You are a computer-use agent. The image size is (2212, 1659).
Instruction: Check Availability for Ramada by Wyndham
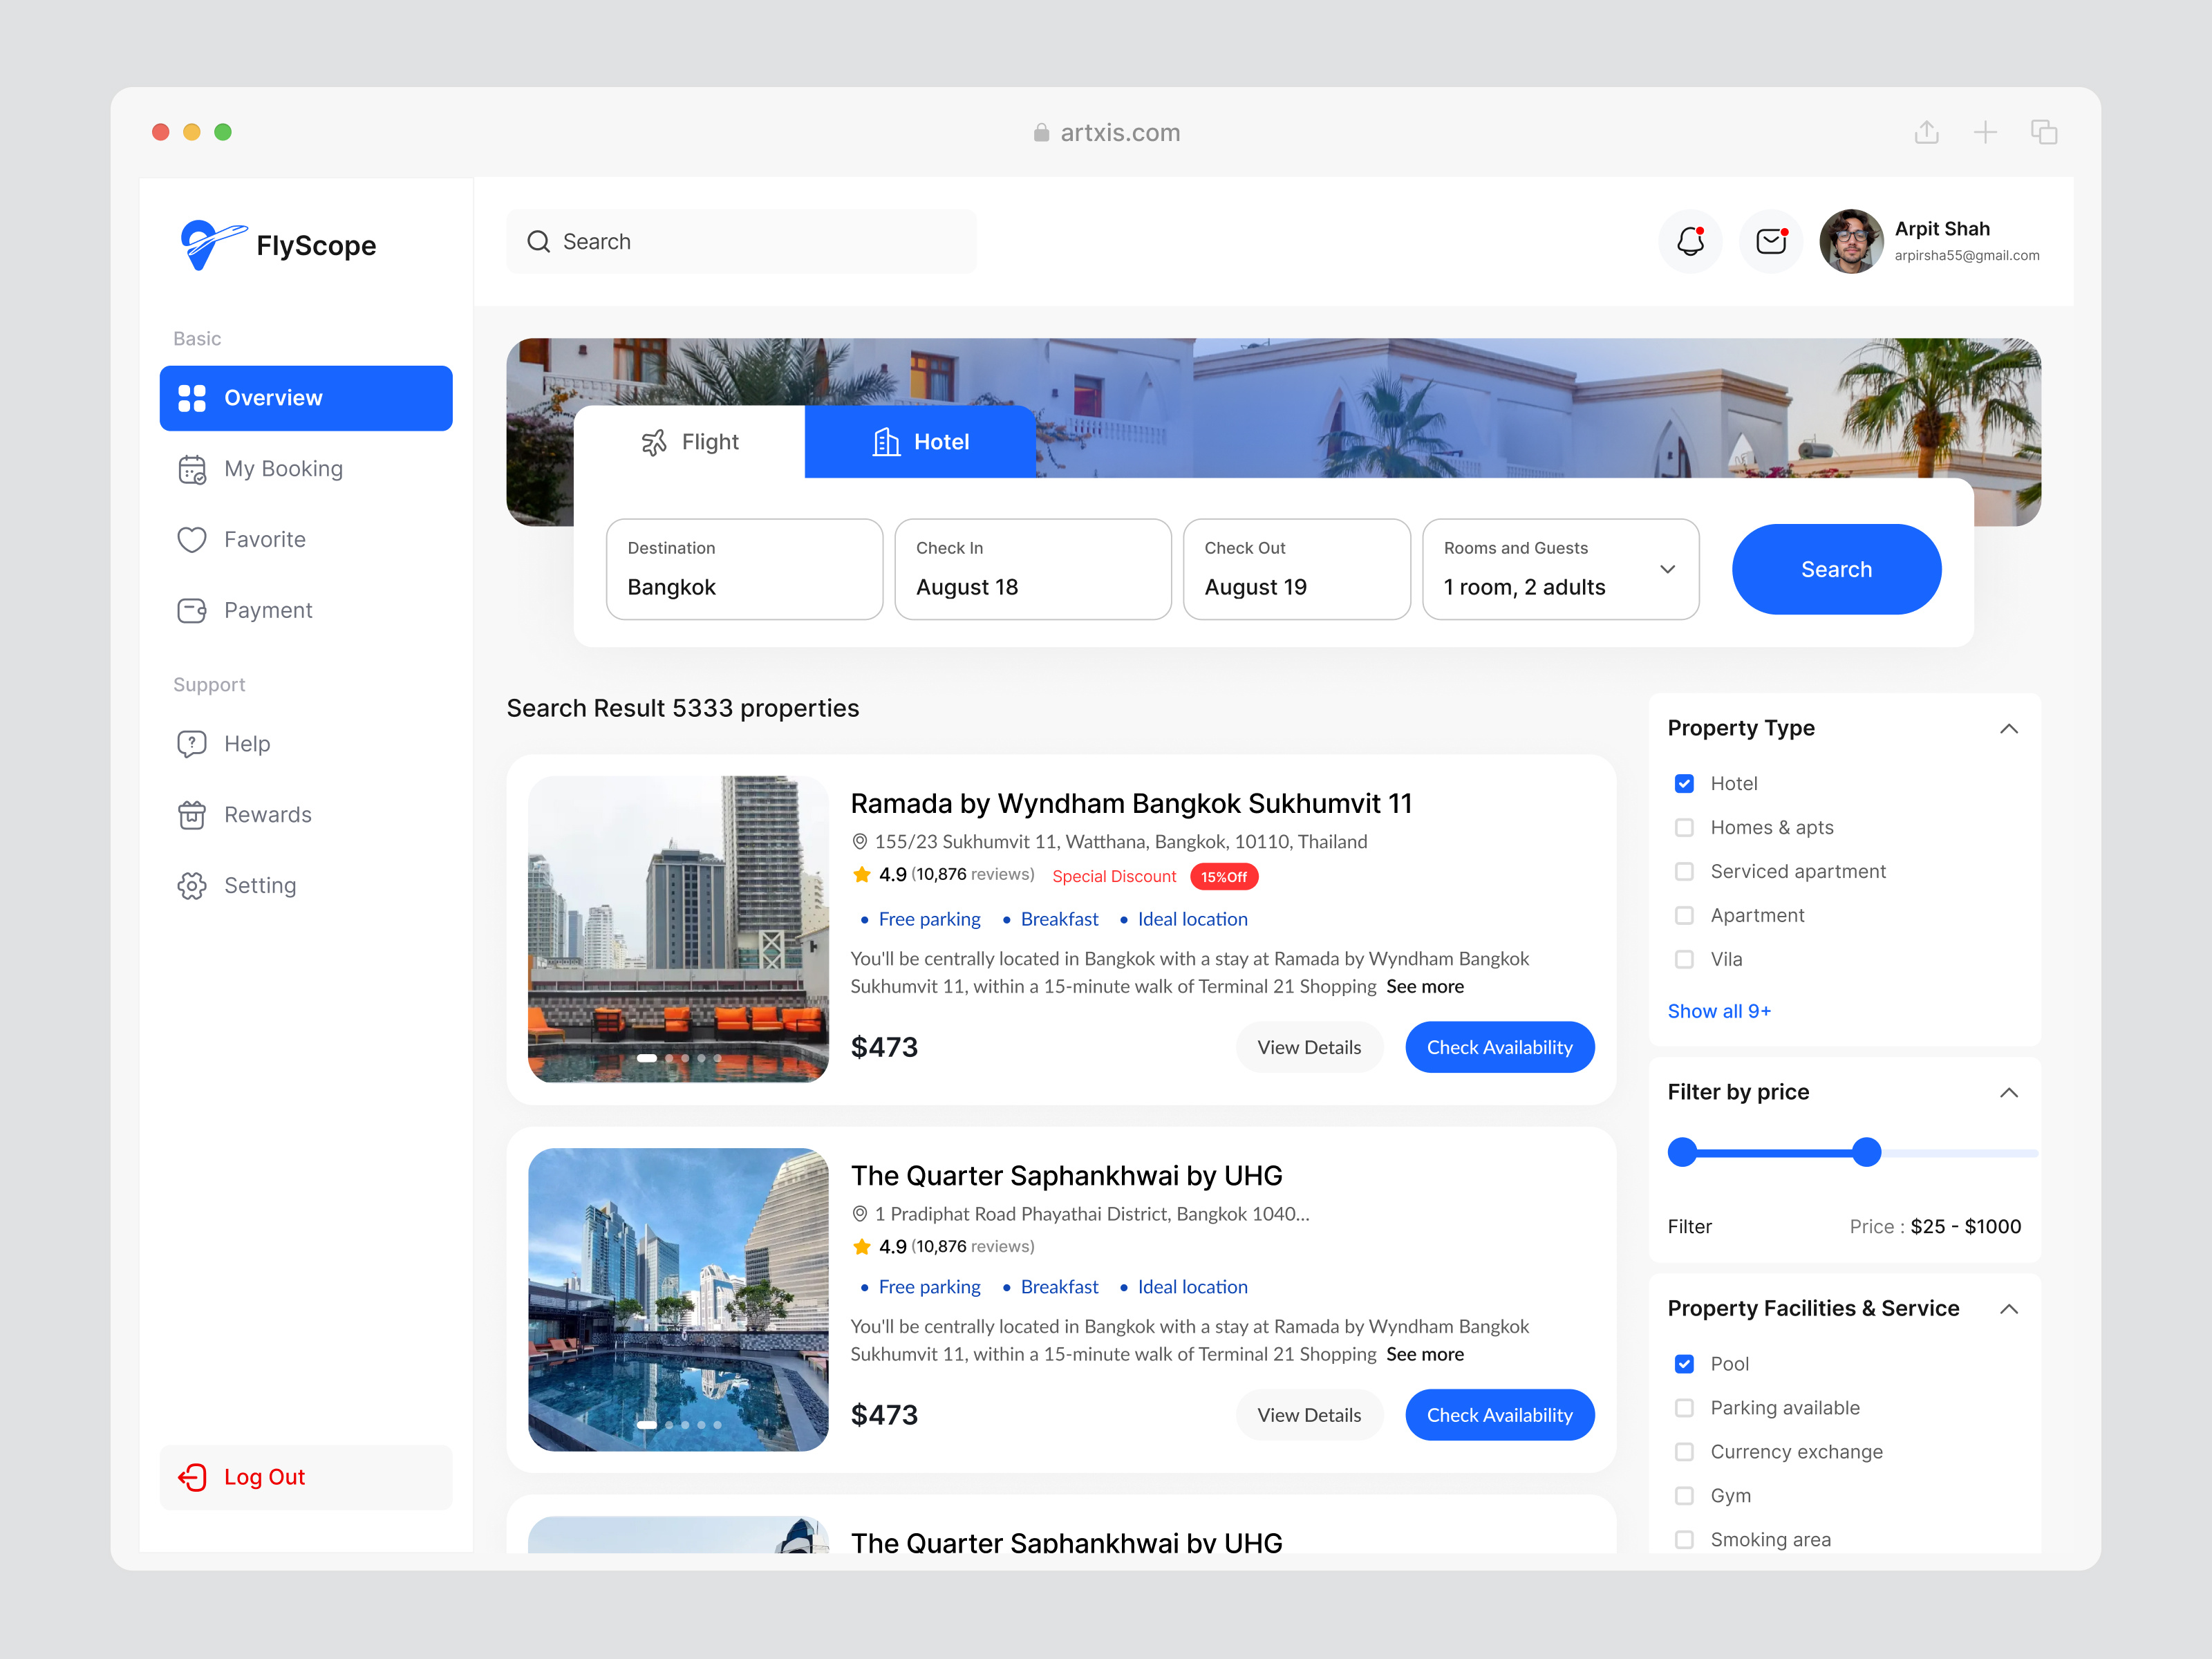pyautogui.click(x=1499, y=1047)
